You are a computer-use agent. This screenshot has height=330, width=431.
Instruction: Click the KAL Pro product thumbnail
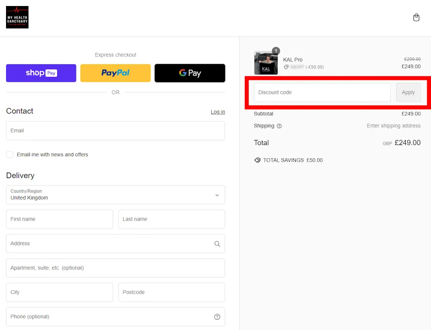pos(266,63)
